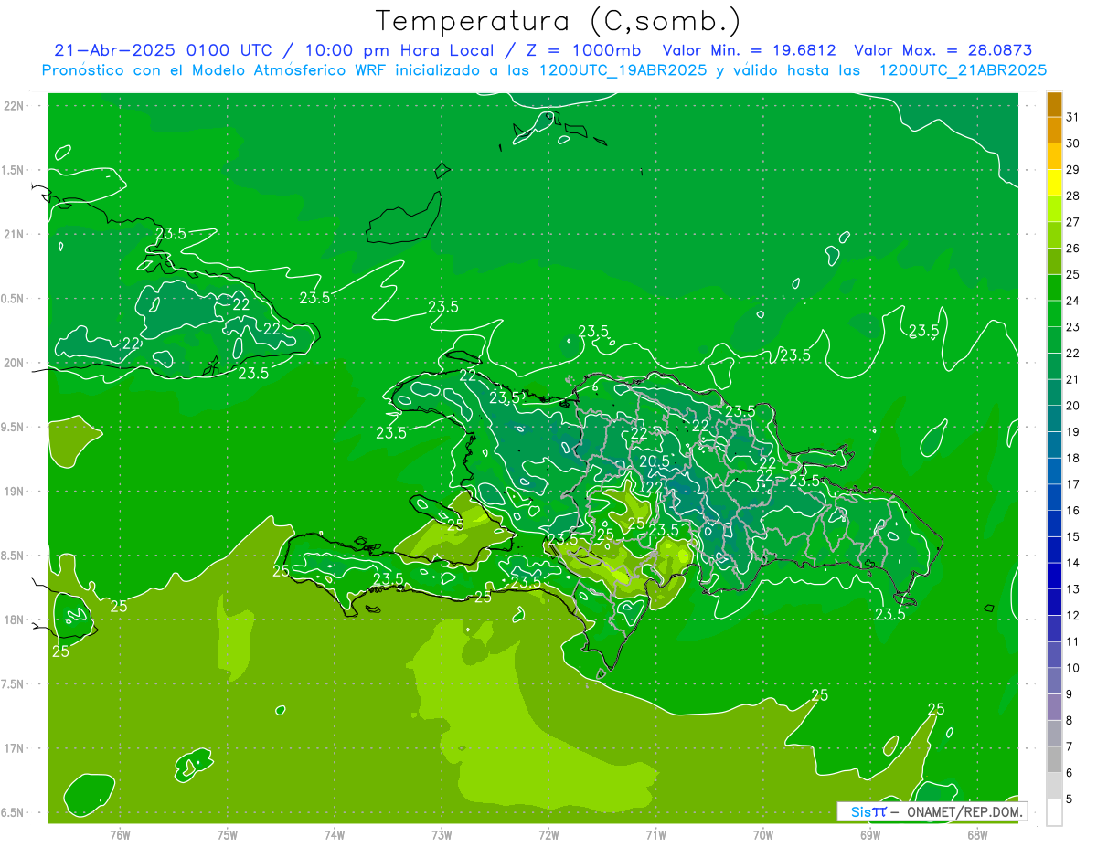Click the colorbar label "11"

1072,641
